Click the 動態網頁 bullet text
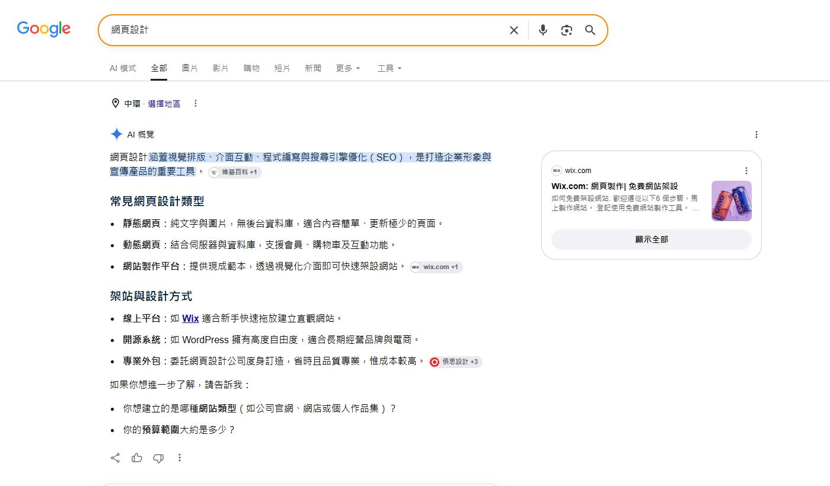This screenshot has width=830, height=486. (x=259, y=245)
